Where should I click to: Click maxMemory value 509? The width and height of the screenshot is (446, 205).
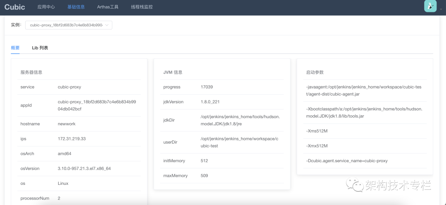[x=204, y=175]
